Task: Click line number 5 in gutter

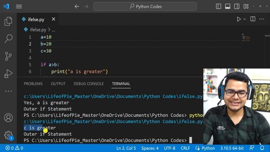Action: pos(30,65)
